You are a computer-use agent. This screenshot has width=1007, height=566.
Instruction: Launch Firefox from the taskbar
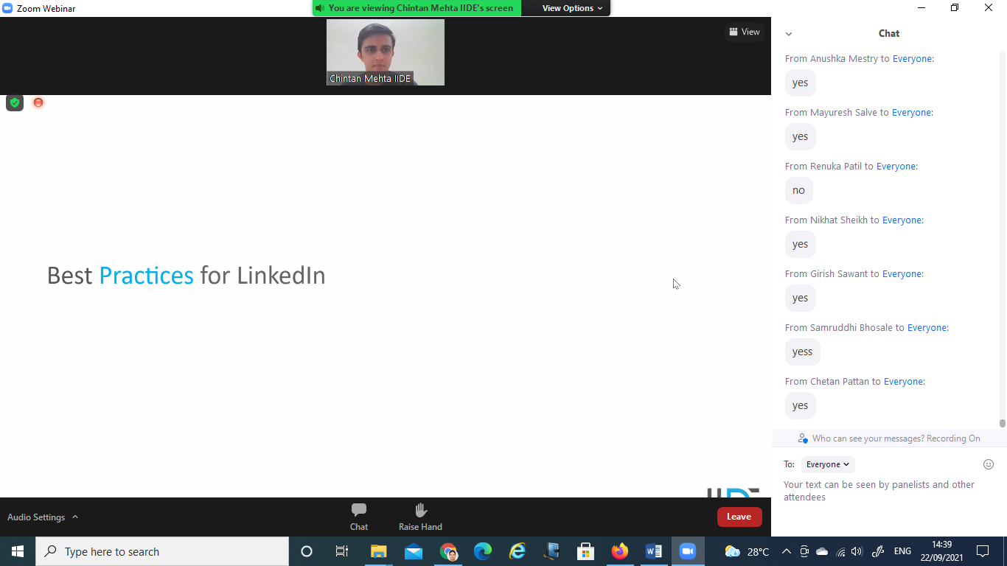[x=620, y=551]
